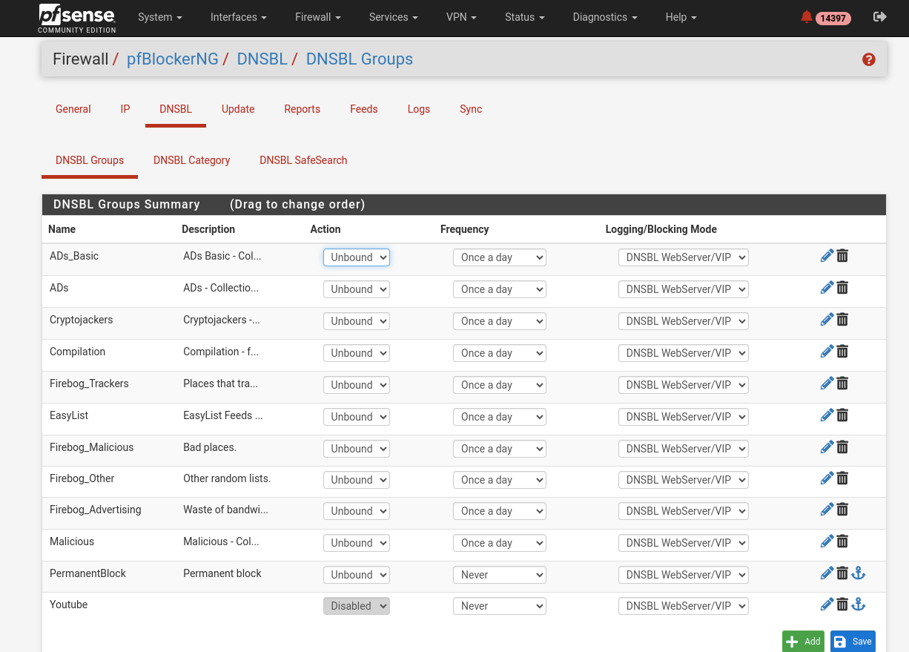Click the anchor icon on Youtube row
This screenshot has width=909, height=652.
tap(858, 605)
